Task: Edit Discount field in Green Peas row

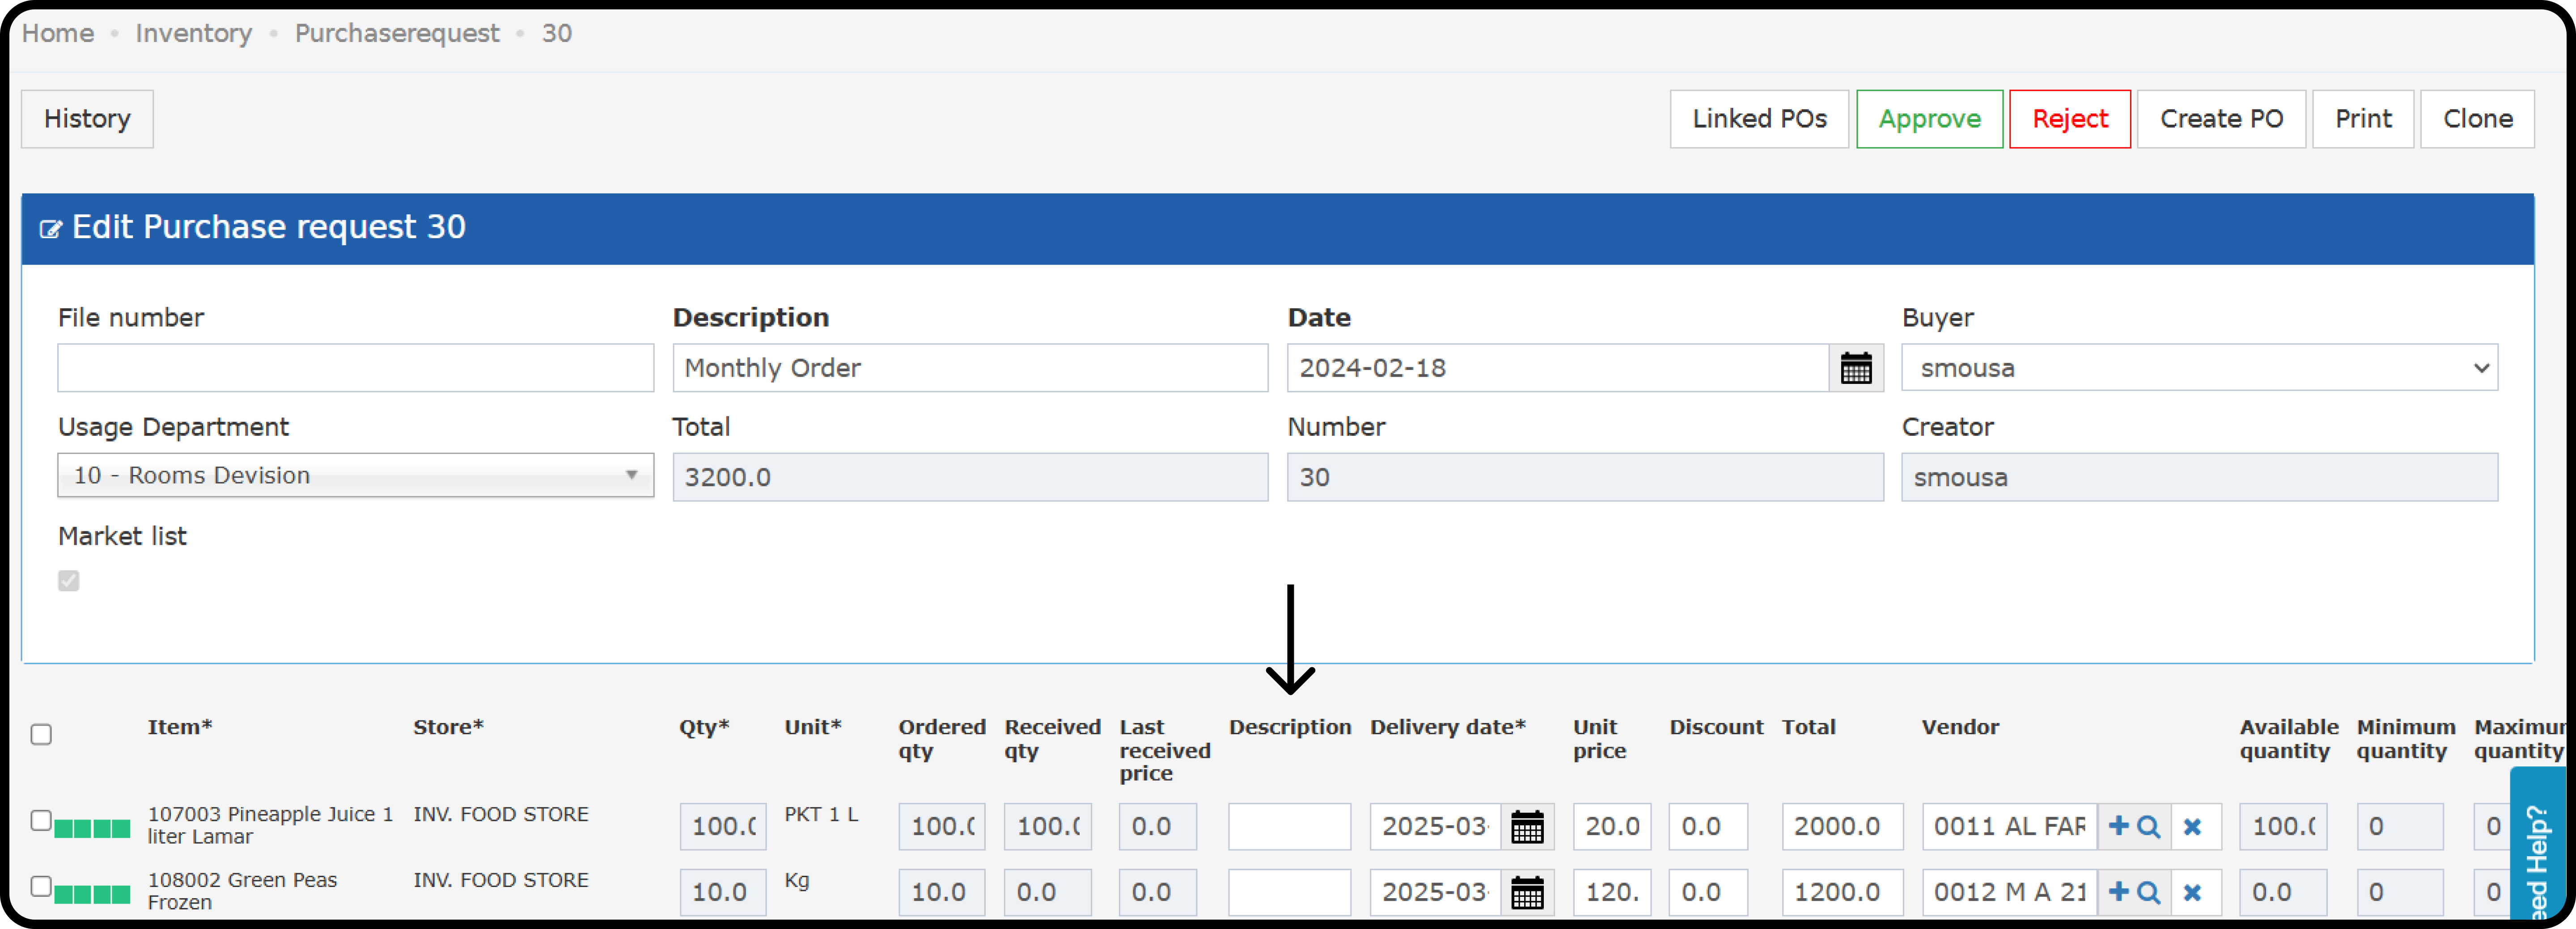Action: [1708, 892]
